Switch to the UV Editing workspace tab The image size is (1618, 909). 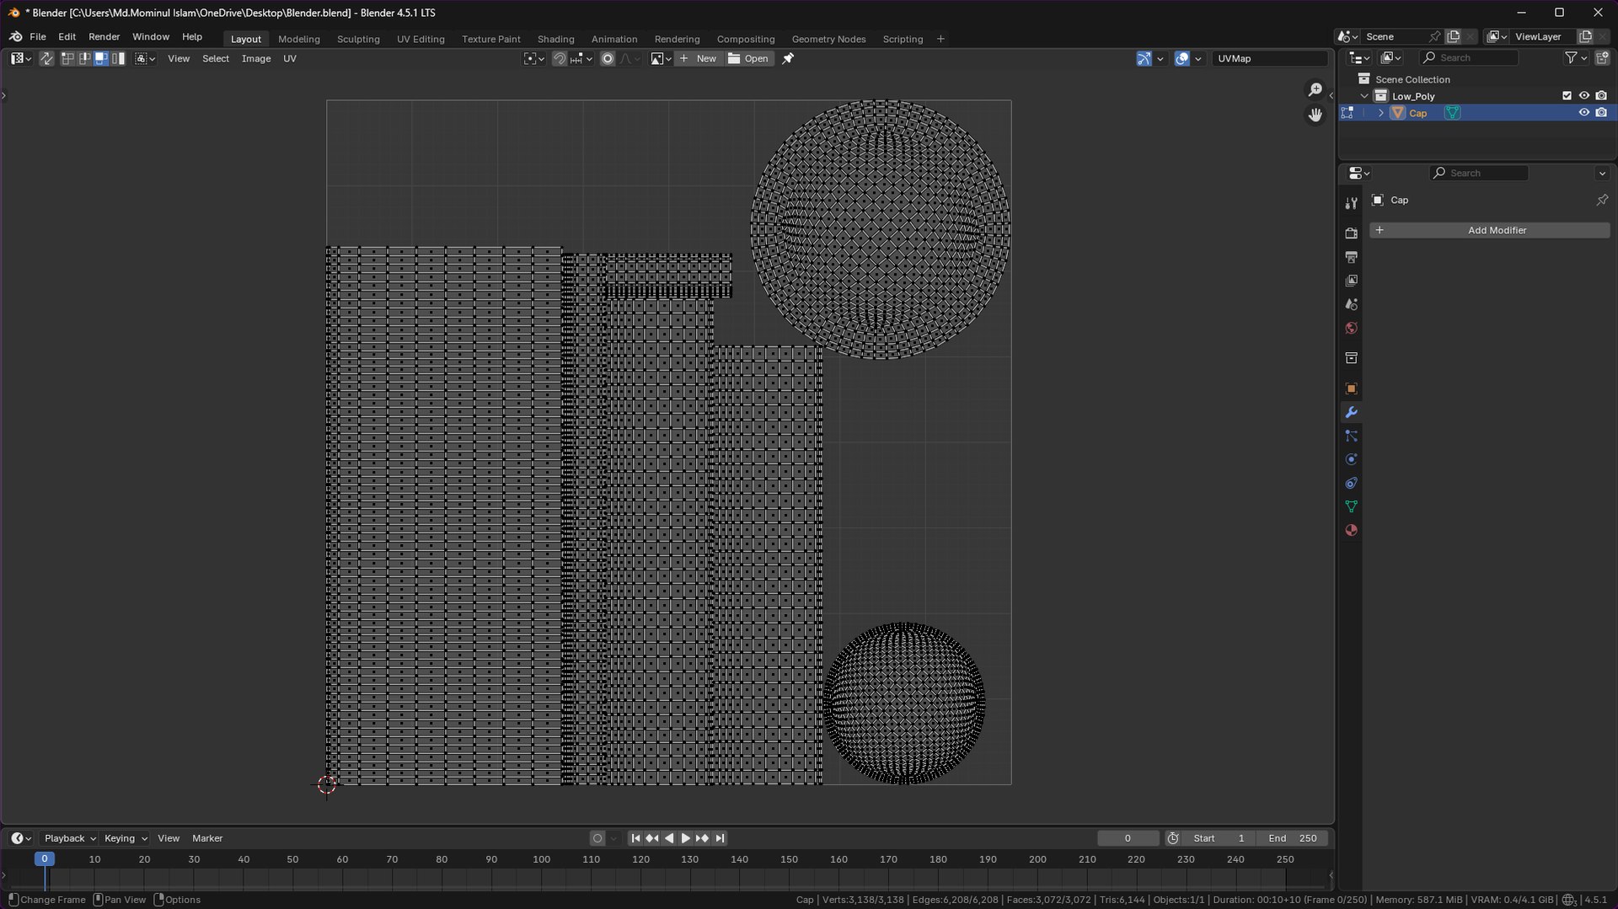[421, 39]
